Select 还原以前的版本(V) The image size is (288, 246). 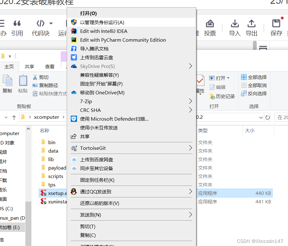click(131, 203)
